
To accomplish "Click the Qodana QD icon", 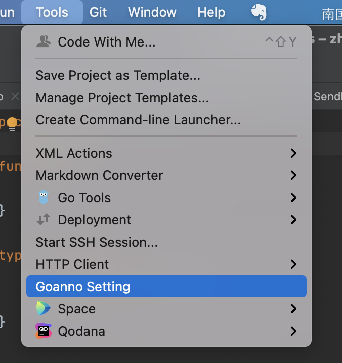I will 44,331.
